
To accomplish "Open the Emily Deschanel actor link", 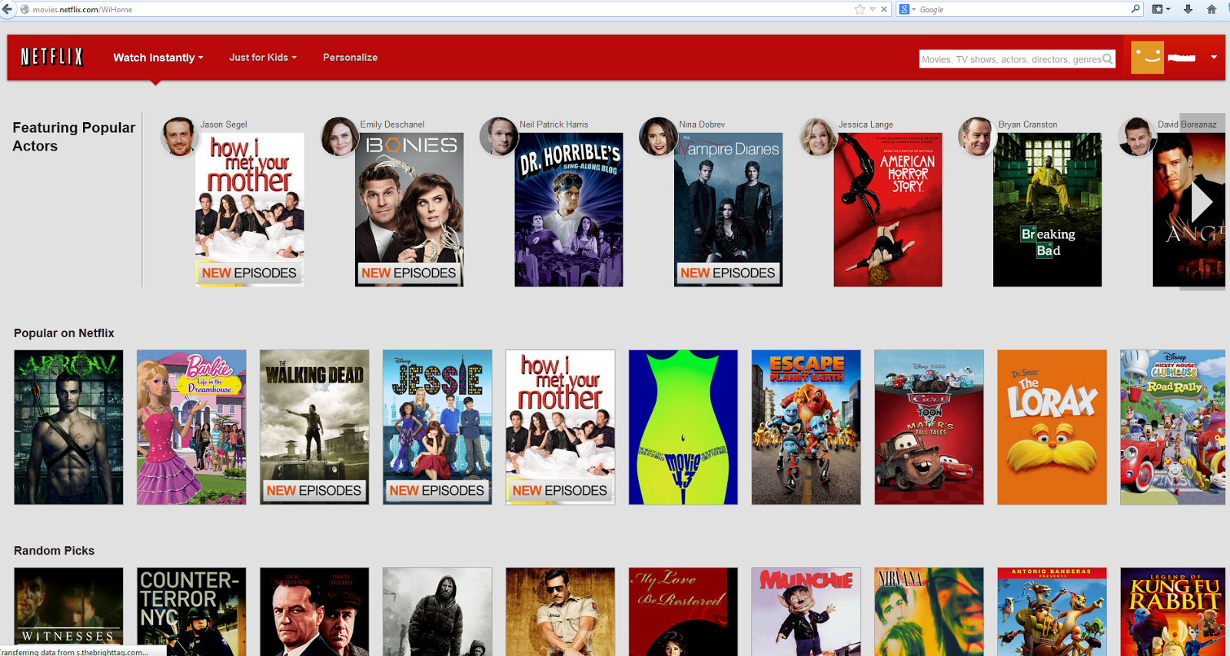I will coord(392,124).
